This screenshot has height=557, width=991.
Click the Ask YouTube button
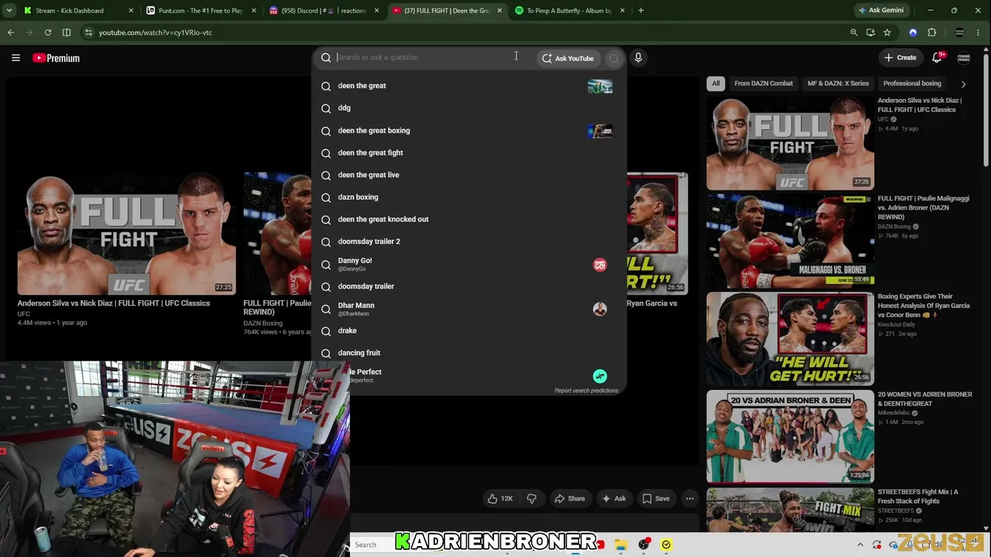click(568, 58)
